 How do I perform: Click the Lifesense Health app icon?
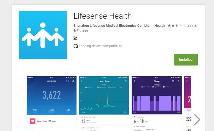[43, 35]
